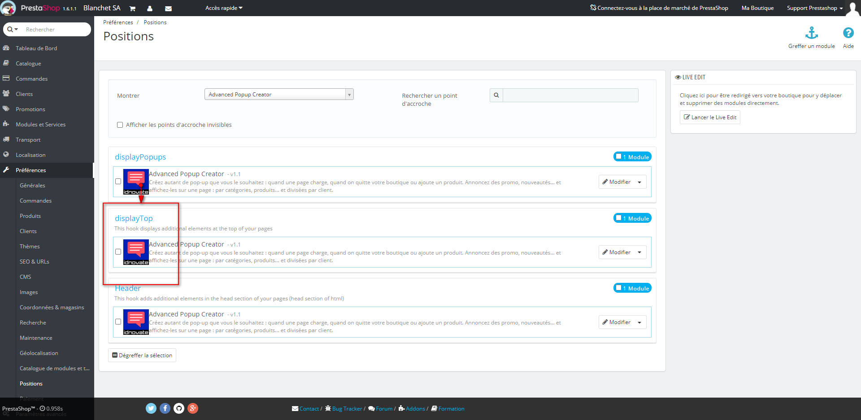This screenshot has height=420, width=861.
Task: Go to Thèmes preferences page
Action: tap(30, 247)
